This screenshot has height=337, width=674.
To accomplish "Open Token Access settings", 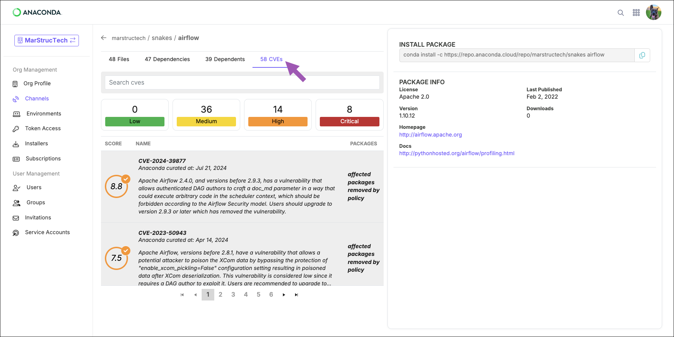I will [x=43, y=128].
